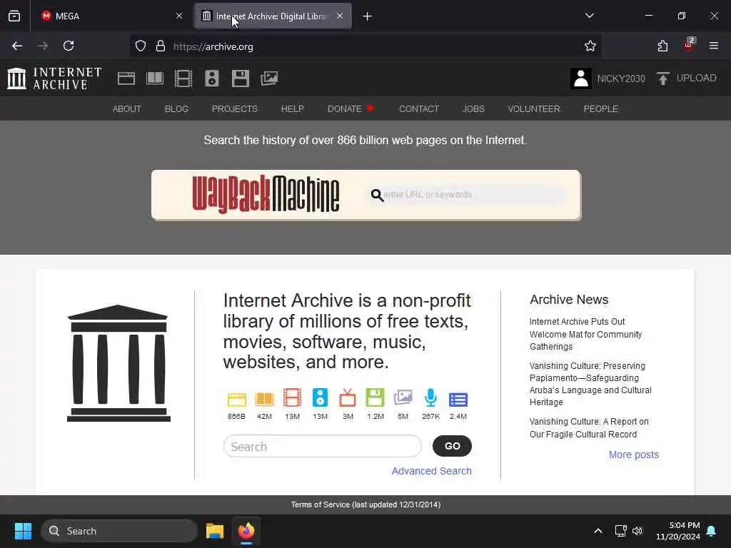Open the Images icon in header

(269, 78)
